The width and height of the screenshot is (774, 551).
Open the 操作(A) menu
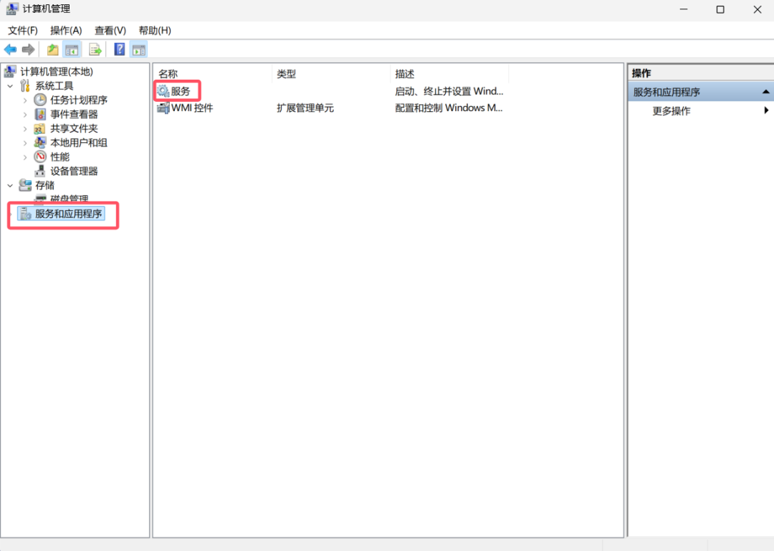66,31
